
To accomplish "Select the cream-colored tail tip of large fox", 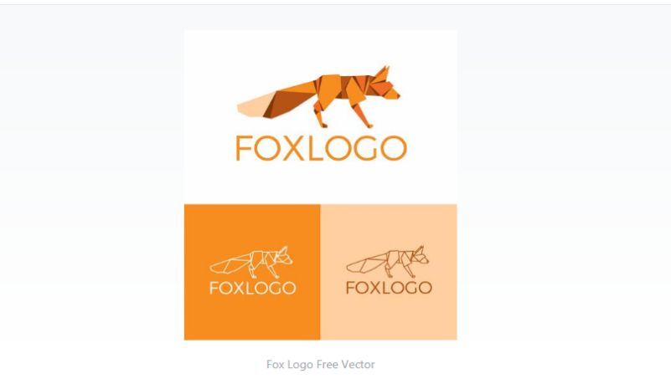I will pyautogui.click(x=254, y=105).
